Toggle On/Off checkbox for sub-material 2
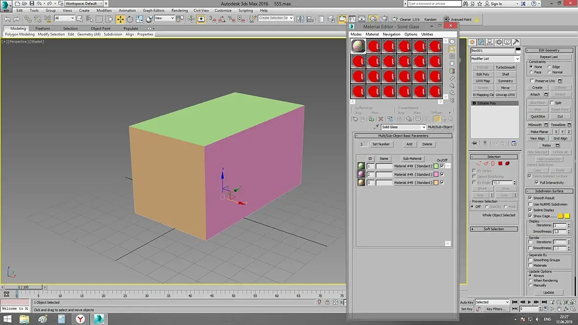Screen dimensions: 578x325 [x=442, y=174]
